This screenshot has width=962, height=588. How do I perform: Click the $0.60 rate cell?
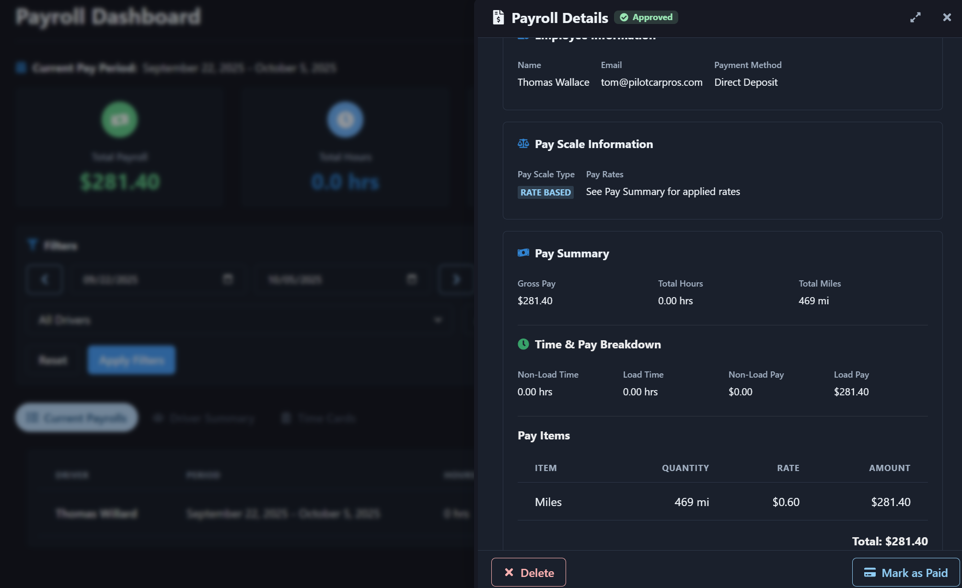point(786,502)
